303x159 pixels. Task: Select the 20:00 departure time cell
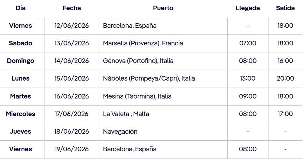[285, 78]
